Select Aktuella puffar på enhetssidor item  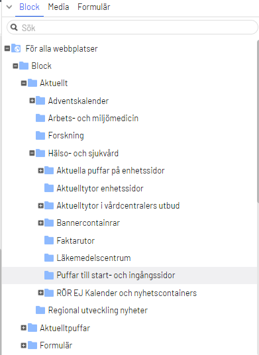pos(111,170)
